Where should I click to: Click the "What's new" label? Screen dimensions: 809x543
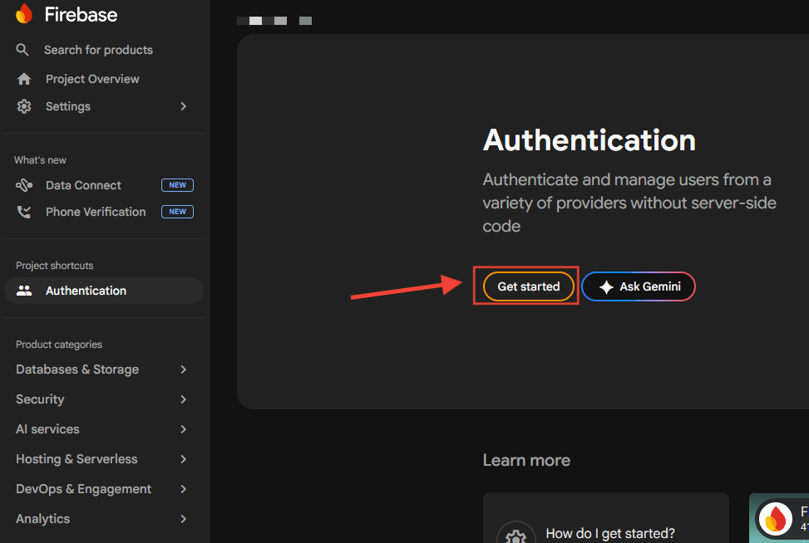40,160
